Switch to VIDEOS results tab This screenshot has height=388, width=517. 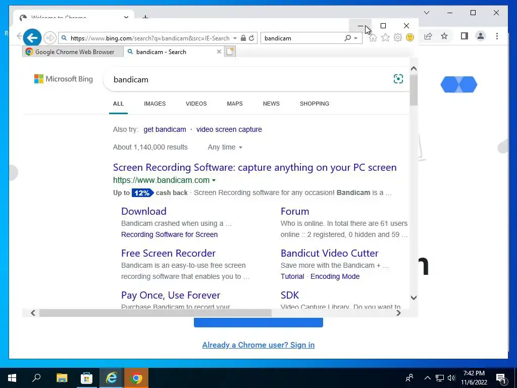tap(196, 104)
